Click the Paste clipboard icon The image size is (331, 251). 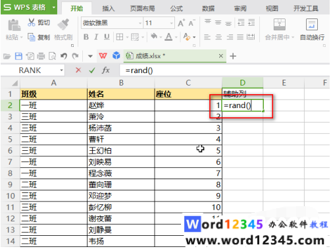(14, 25)
